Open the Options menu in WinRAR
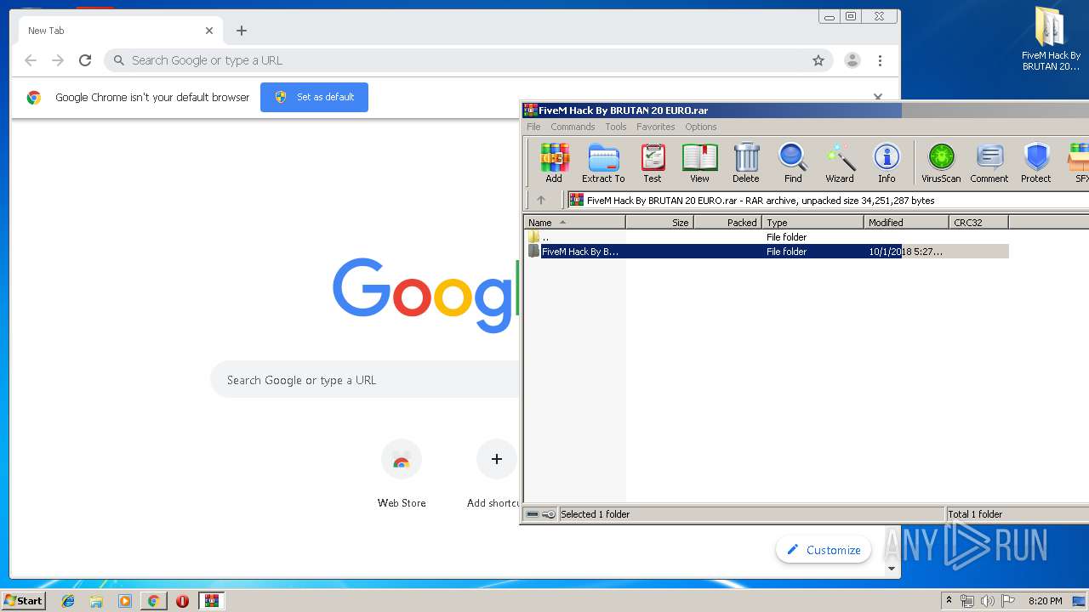 click(x=701, y=127)
